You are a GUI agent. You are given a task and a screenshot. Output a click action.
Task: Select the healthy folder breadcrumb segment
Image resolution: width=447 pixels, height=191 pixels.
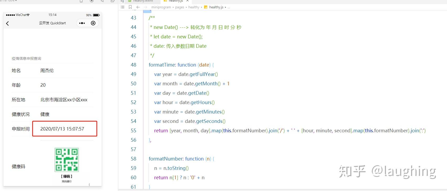click(194, 7)
